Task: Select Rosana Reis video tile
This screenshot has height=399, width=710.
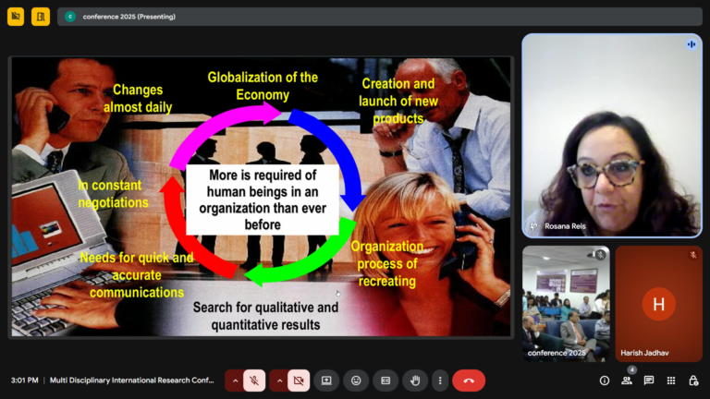Action: coord(611,136)
